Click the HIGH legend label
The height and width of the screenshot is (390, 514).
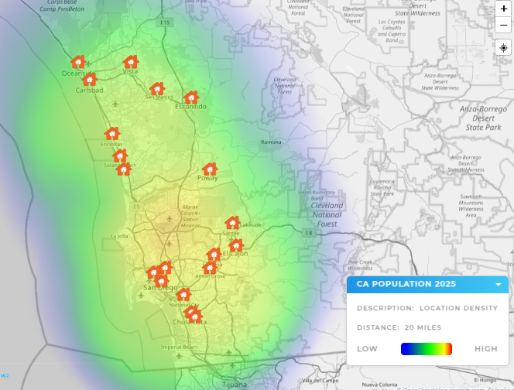pyautogui.click(x=486, y=349)
